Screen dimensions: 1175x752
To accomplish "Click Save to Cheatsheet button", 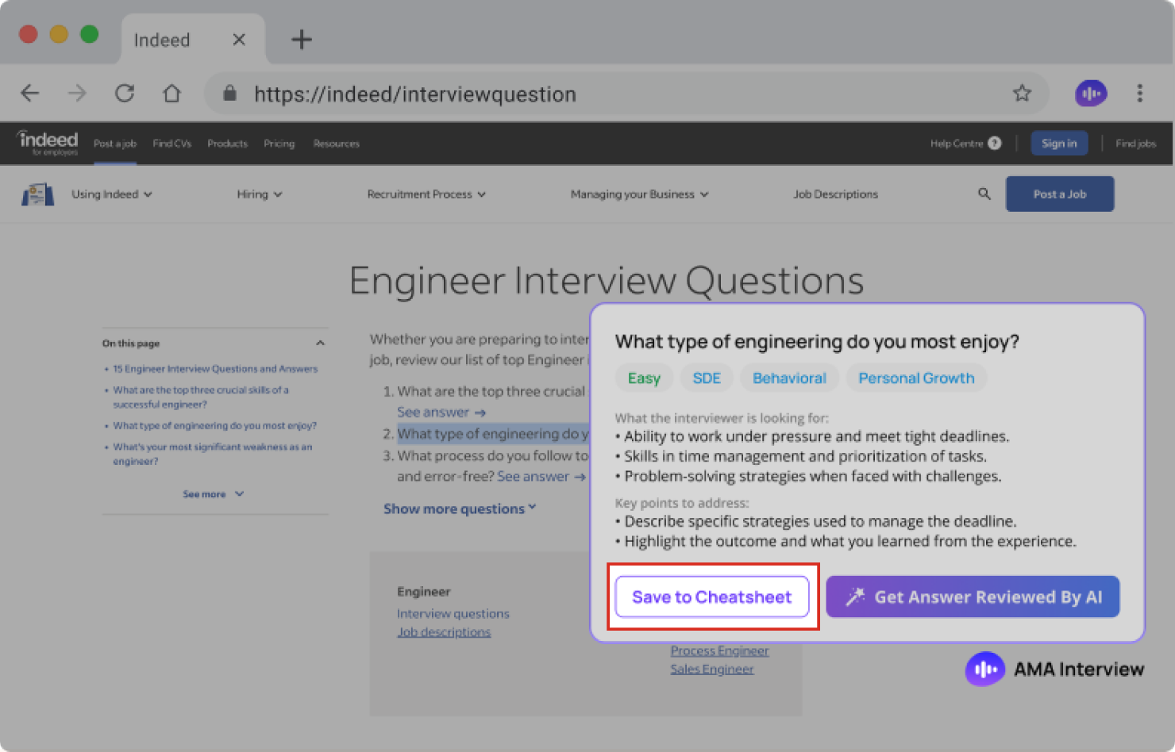I will (x=712, y=597).
